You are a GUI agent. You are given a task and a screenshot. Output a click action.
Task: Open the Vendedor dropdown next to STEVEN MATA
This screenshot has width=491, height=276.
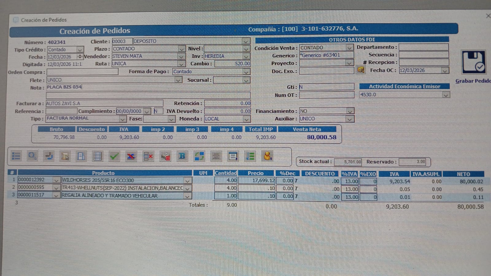(181, 56)
